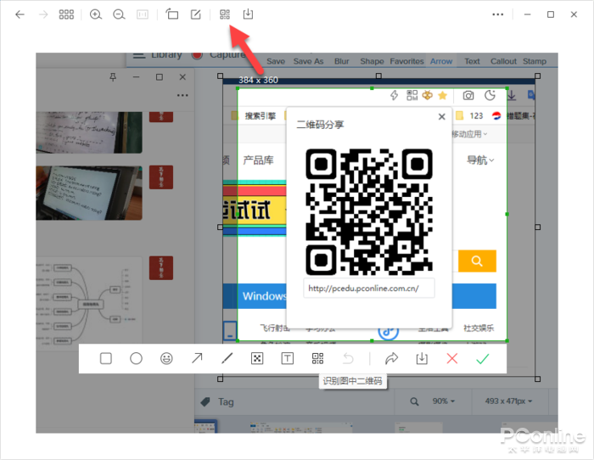This screenshot has width=594, height=460.
Task: Open the whiteboard photo thumbnail
Action: [x=89, y=132]
